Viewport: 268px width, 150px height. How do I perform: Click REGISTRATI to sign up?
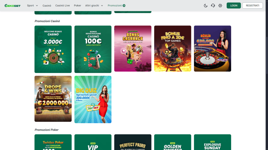click(x=252, y=5)
